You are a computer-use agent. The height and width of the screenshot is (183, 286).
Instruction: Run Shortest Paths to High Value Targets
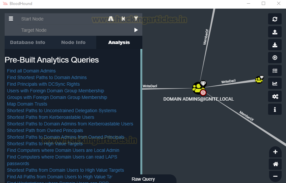(x=45, y=144)
